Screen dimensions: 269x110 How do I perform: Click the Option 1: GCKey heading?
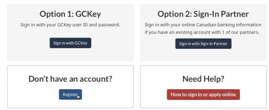point(70,14)
